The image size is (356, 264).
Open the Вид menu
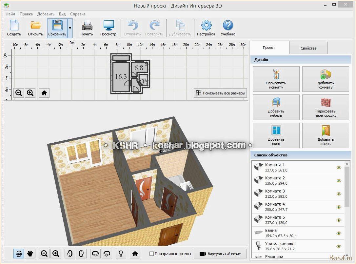coord(62,14)
